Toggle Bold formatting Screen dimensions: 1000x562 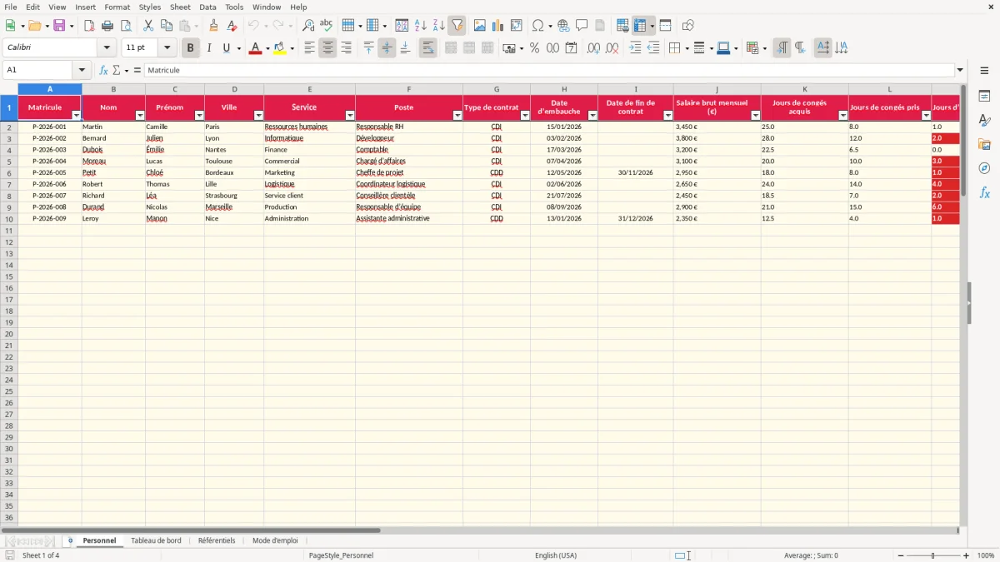click(190, 48)
